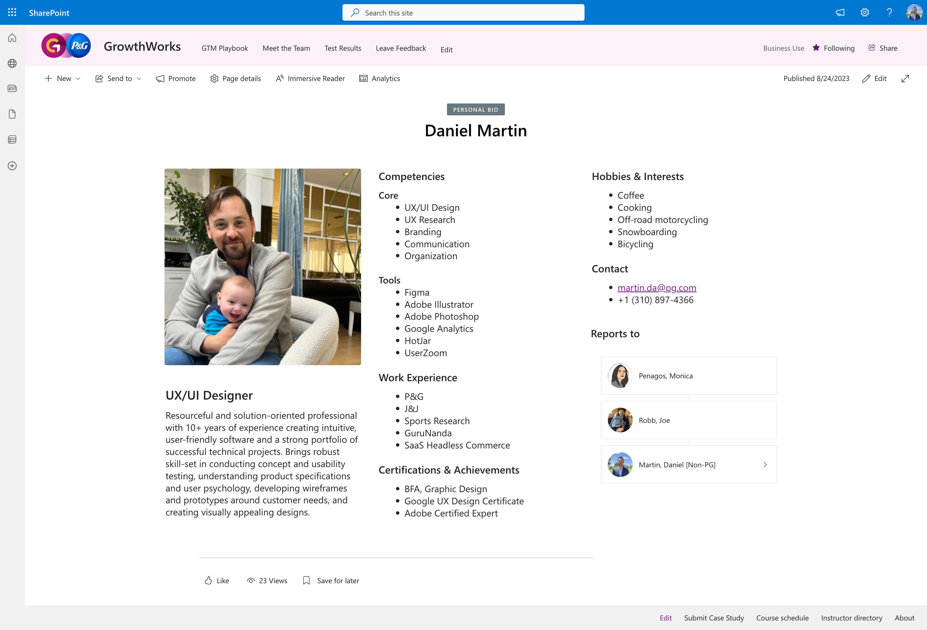927x630 pixels.
Task: Open the GrowthWorks site title
Action: coord(142,47)
